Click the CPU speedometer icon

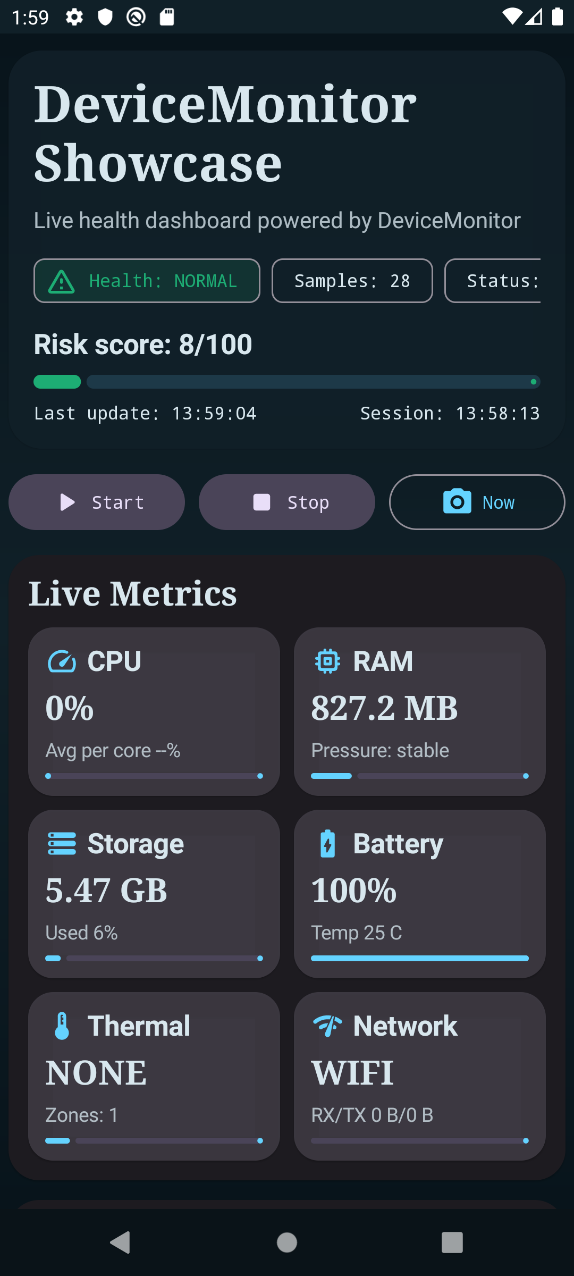[62, 661]
